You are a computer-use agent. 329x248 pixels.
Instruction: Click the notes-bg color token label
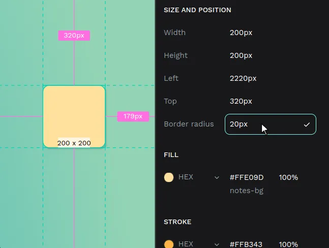246,191
